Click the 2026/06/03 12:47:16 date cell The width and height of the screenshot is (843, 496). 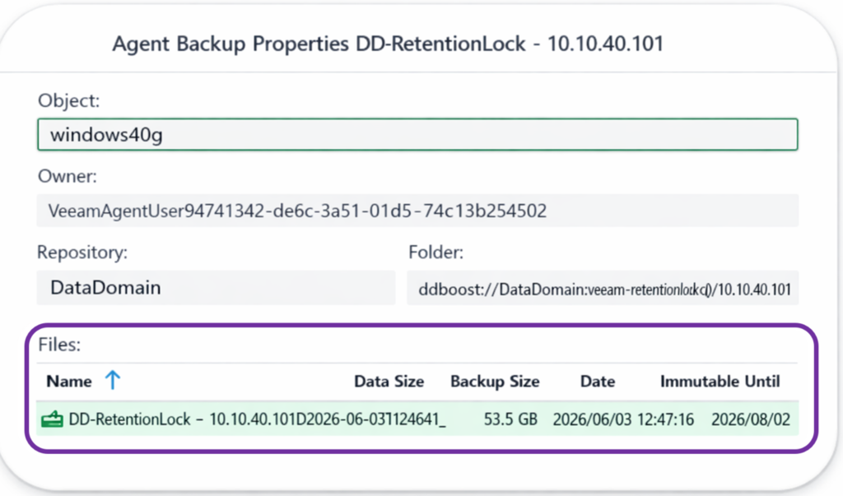point(623,420)
